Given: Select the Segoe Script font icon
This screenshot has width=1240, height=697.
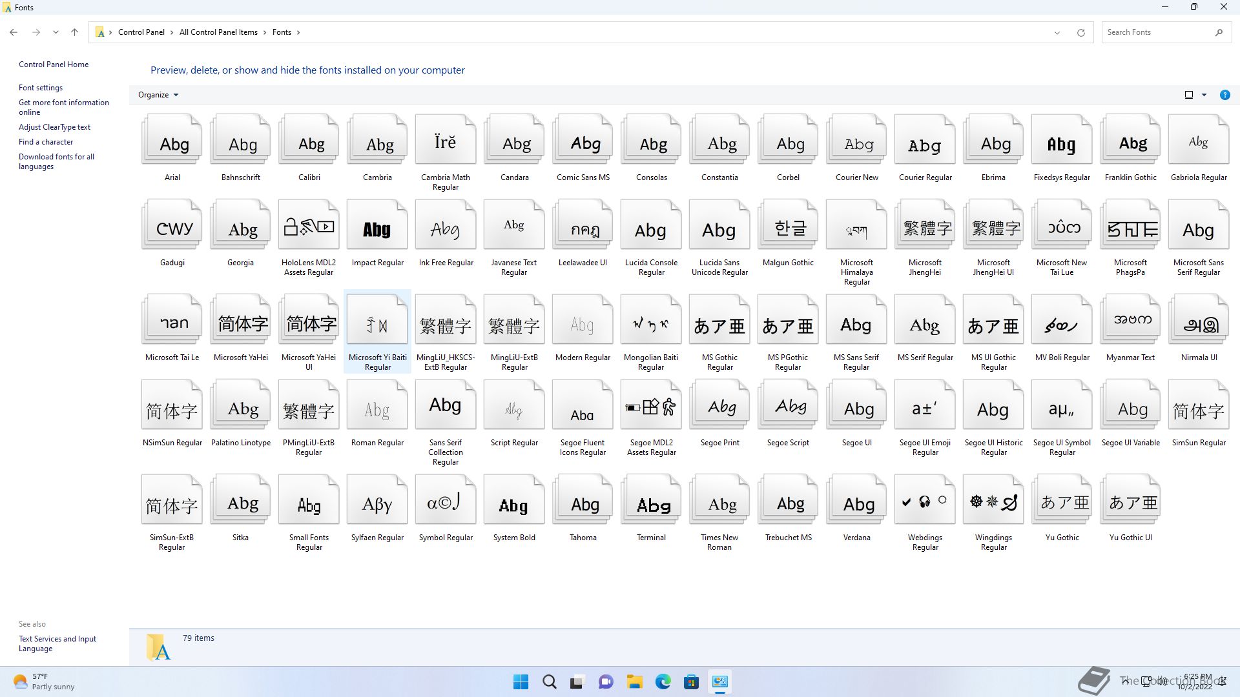Looking at the screenshot, I should tap(788, 405).
